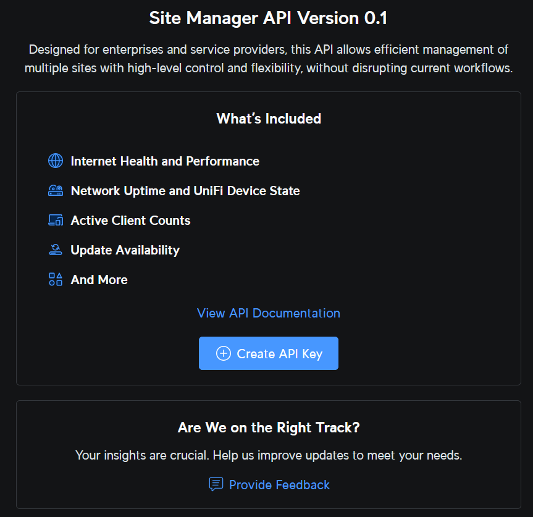Screen dimensions: 533x517
Task: Open View API Documentation
Action: point(268,313)
